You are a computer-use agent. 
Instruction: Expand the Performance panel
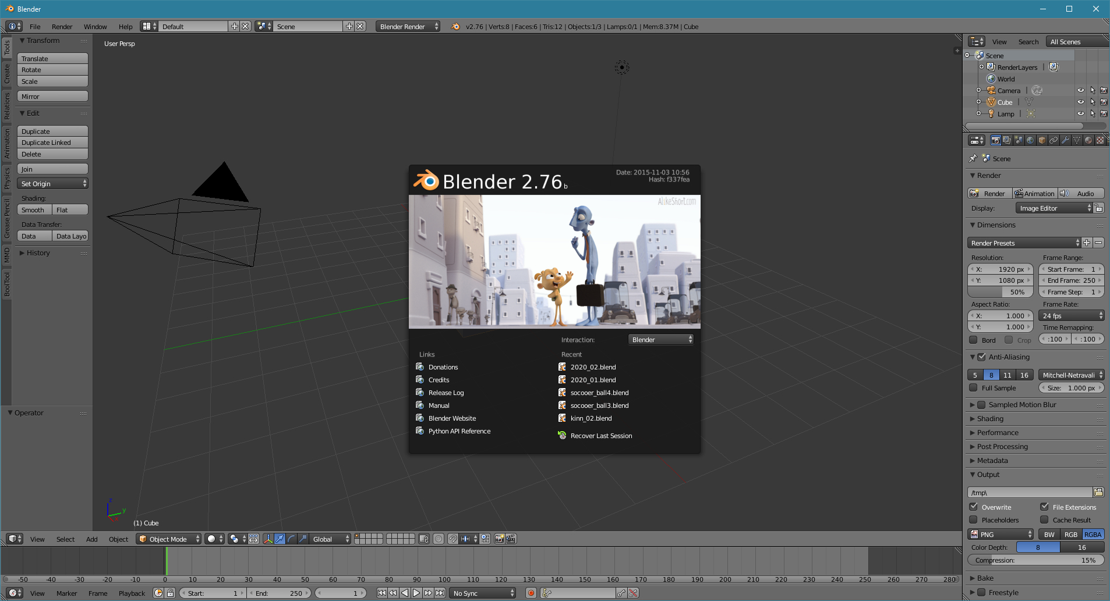point(998,432)
